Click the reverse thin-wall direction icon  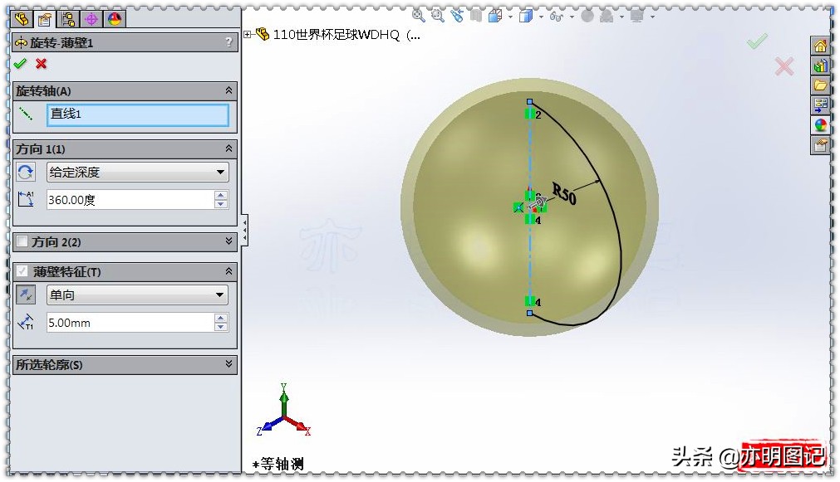pos(25,295)
